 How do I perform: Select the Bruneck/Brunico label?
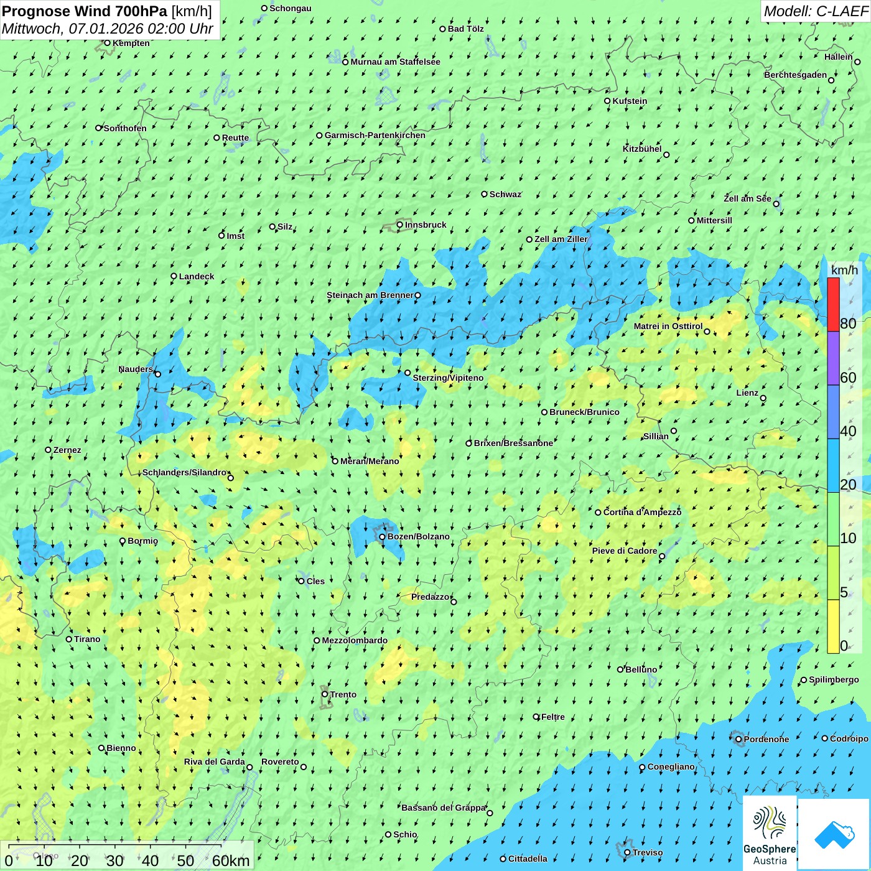[584, 412]
